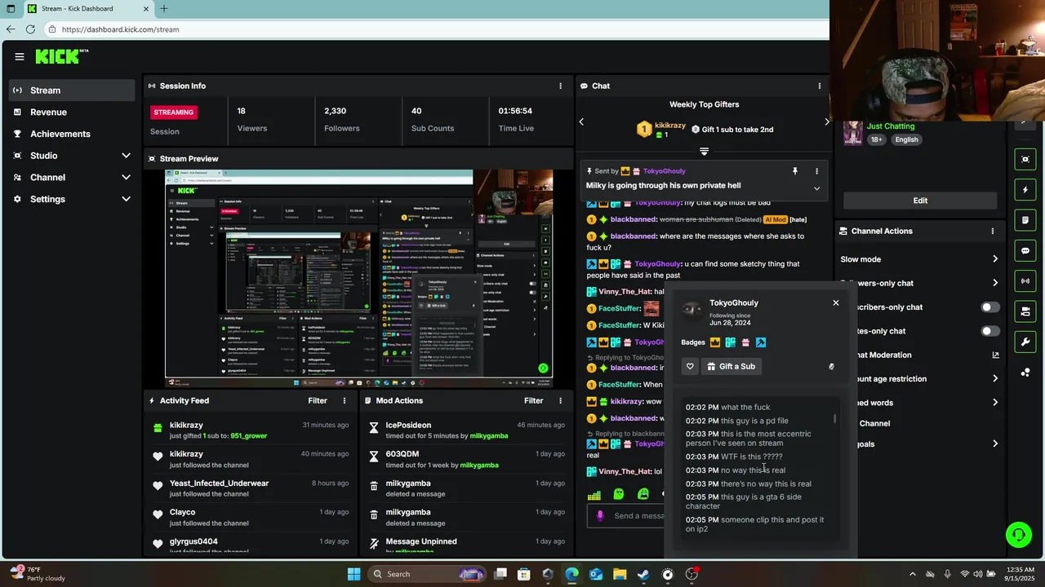Expand the pinned message chevron
Image resolution: width=1045 pixels, height=587 pixels.
(816, 188)
